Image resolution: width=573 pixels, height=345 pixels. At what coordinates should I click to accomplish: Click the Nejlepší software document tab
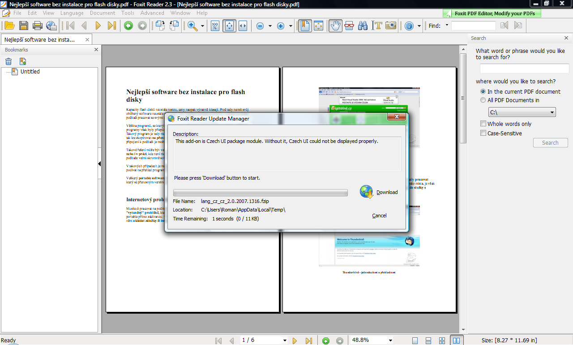tap(46, 39)
